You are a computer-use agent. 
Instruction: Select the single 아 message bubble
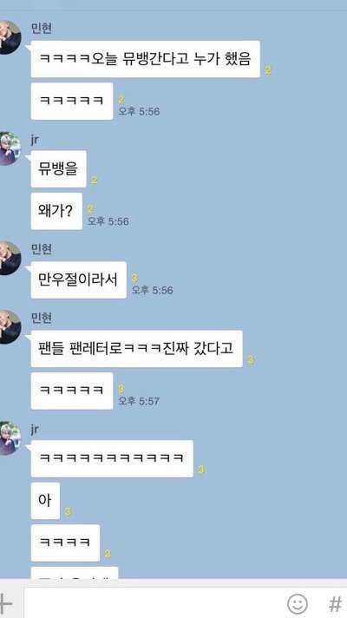pos(45,501)
